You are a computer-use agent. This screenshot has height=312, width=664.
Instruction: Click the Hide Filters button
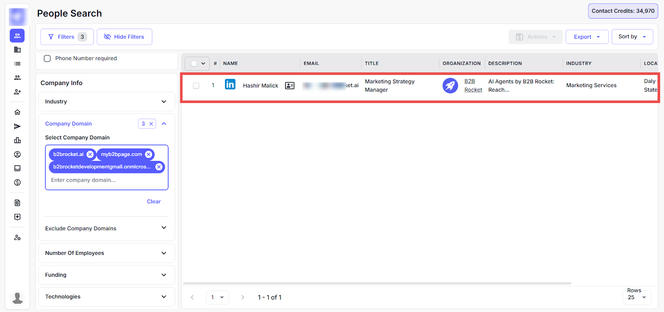click(x=124, y=37)
